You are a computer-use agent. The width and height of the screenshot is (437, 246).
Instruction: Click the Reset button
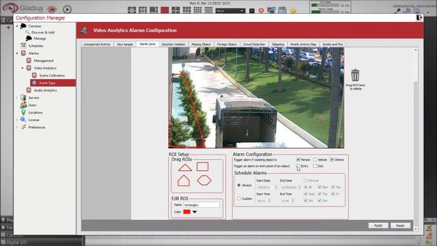[400, 225]
